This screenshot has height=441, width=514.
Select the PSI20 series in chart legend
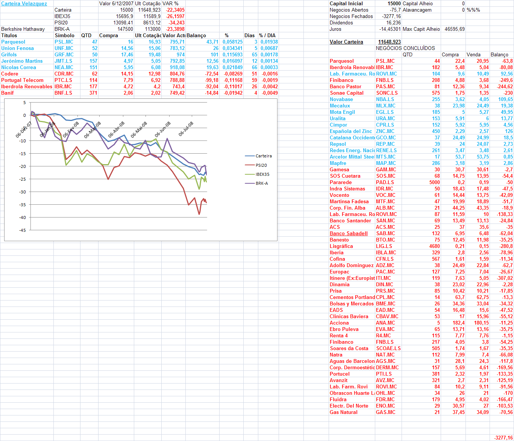pyautogui.click(x=256, y=165)
